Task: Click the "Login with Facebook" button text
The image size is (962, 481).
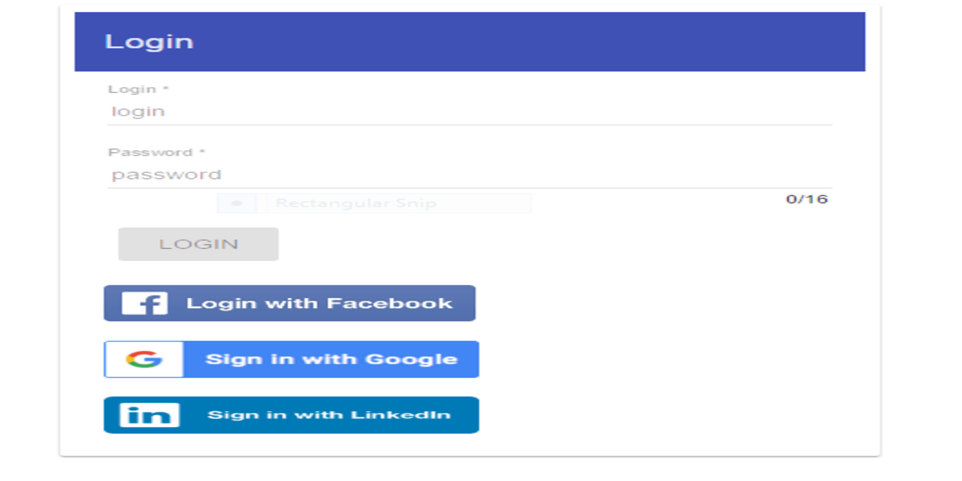Action: pyautogui.click(x=319, y=303)
